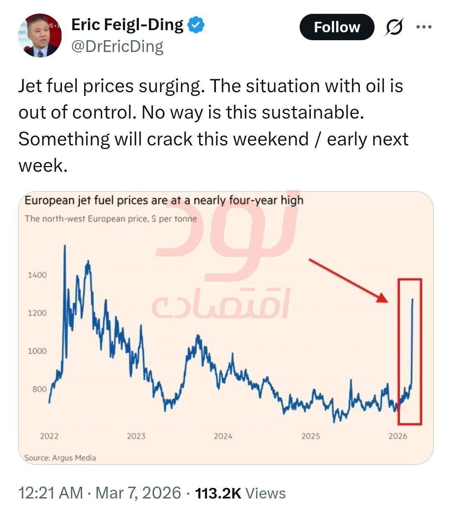This screenshot has height=519, width=452.
Task: Click the 12:21 AM timestamp
Action: click(50, 493)
